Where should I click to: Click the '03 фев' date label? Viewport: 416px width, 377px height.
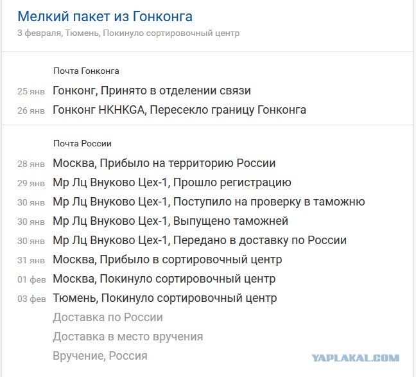tap(31, 299)
